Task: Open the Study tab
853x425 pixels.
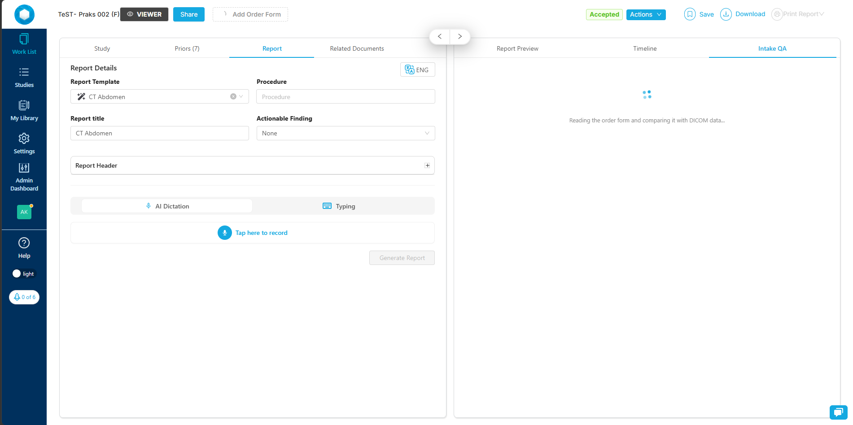Action: (102, 48)
